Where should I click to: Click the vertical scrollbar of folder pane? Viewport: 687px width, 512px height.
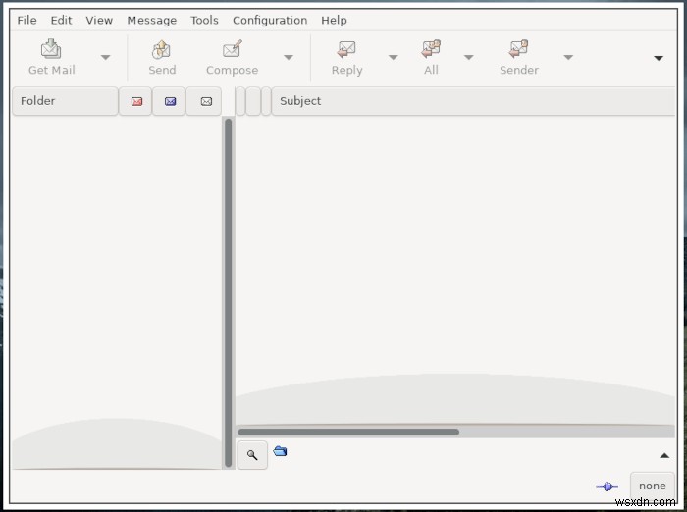(x=228, y=292)
